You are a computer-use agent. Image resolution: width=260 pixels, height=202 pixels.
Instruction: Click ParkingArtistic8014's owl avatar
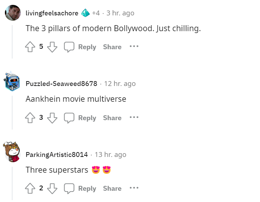pos(12,152)
